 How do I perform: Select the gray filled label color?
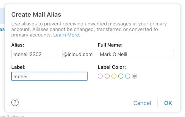point(134,76)
